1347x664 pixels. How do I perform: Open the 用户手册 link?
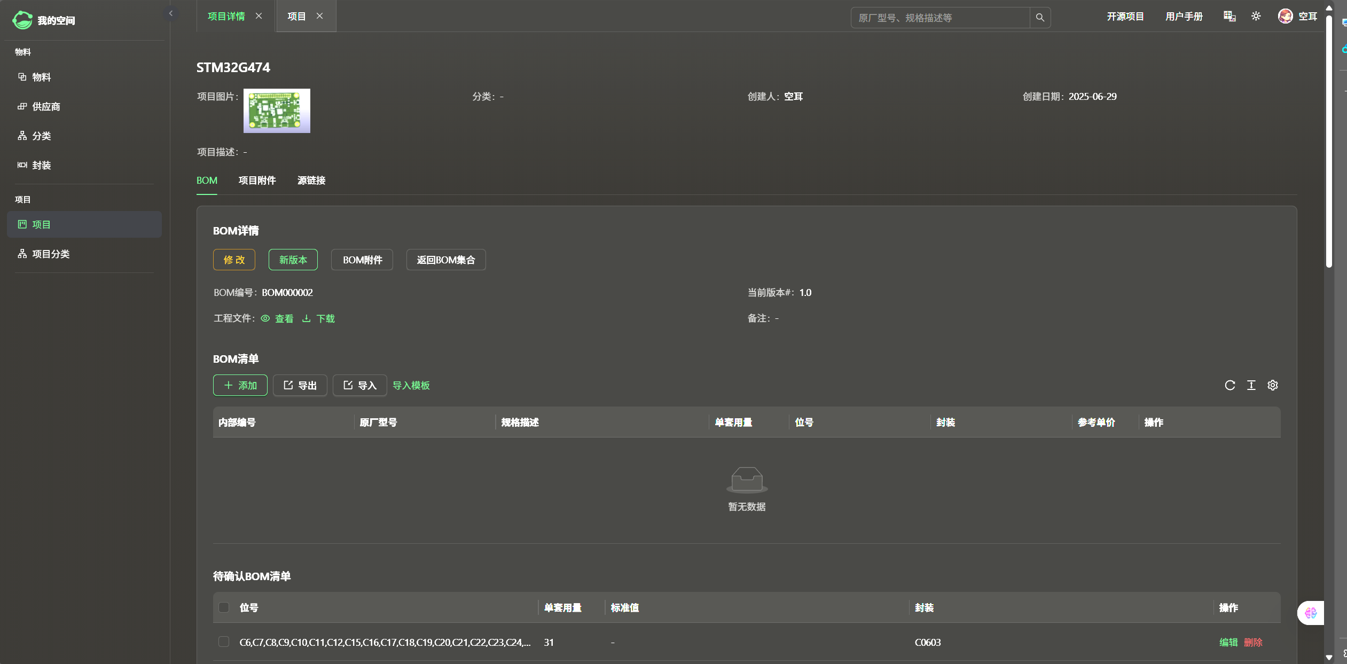1184,17
